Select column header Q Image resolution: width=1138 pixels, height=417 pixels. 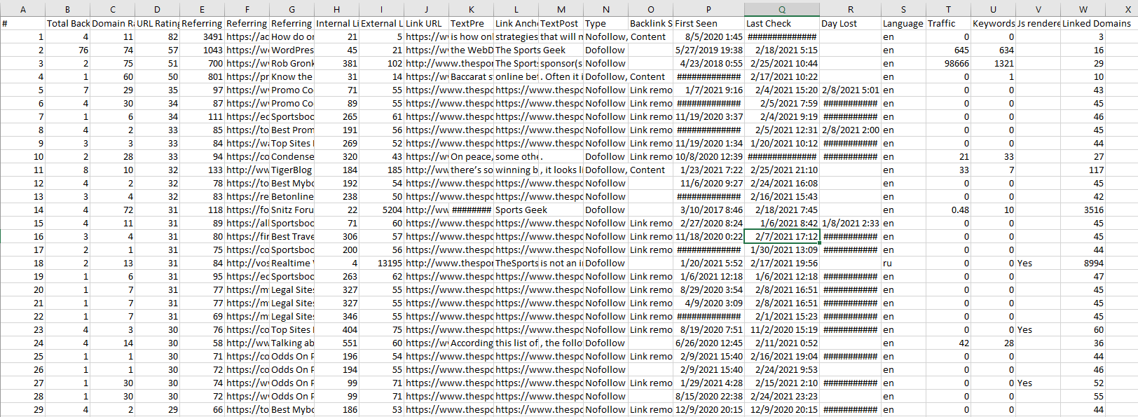coord(782,9)
